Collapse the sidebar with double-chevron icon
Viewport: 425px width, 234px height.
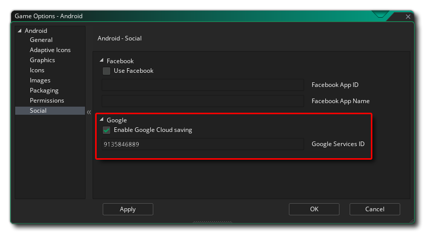point(89,112)
